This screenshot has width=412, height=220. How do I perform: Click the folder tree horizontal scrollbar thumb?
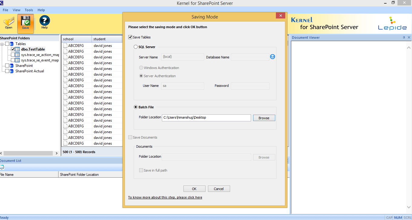[x=28, y=153]
